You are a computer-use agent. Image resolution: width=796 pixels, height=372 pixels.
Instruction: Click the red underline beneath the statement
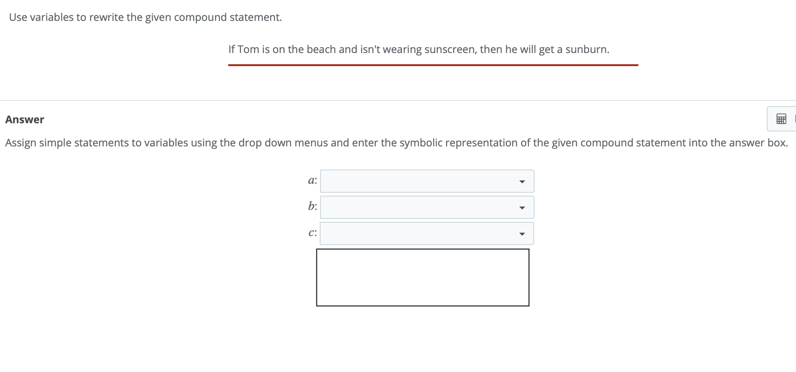[433, 64]
